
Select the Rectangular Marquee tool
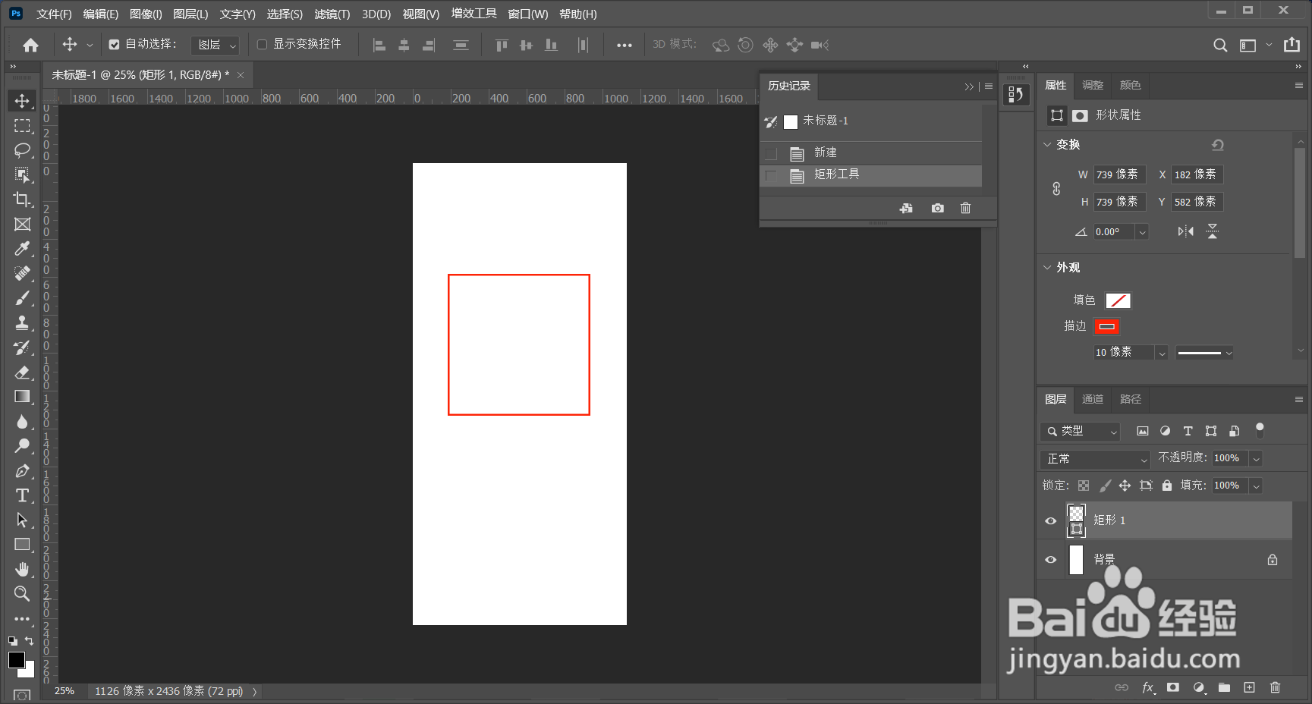pos(22,125)
